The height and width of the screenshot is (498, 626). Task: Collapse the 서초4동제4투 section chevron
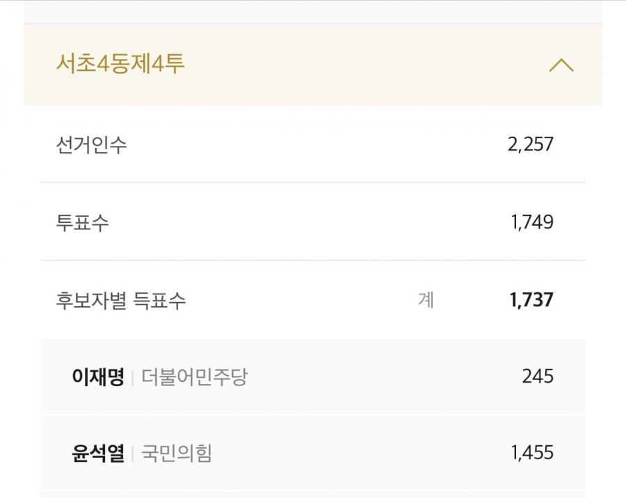click(x=561, y=65)
